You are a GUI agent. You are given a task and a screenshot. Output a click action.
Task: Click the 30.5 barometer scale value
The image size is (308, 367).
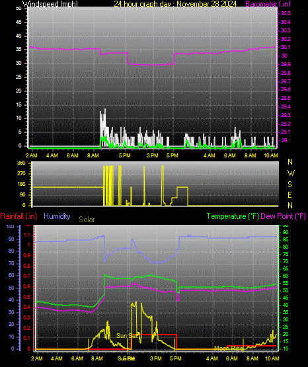point(286,13)
